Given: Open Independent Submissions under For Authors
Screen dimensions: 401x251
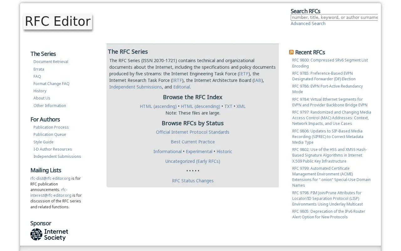Looking at the screenshot, I should (57, 157).
